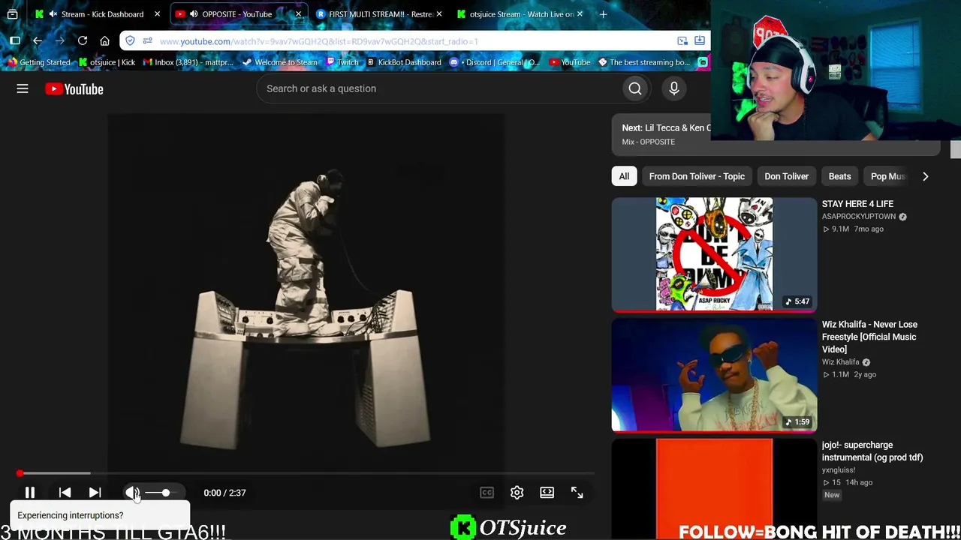Mute the video with the speaker icon
The width and height of the screenshot is (961, 540).
[x=132, y=493]
